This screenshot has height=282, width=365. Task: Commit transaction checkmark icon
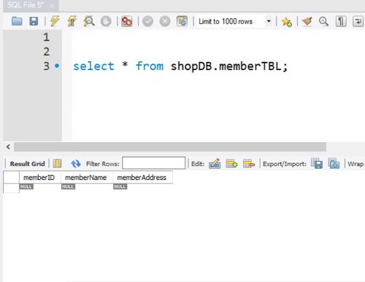click(147, 21)
